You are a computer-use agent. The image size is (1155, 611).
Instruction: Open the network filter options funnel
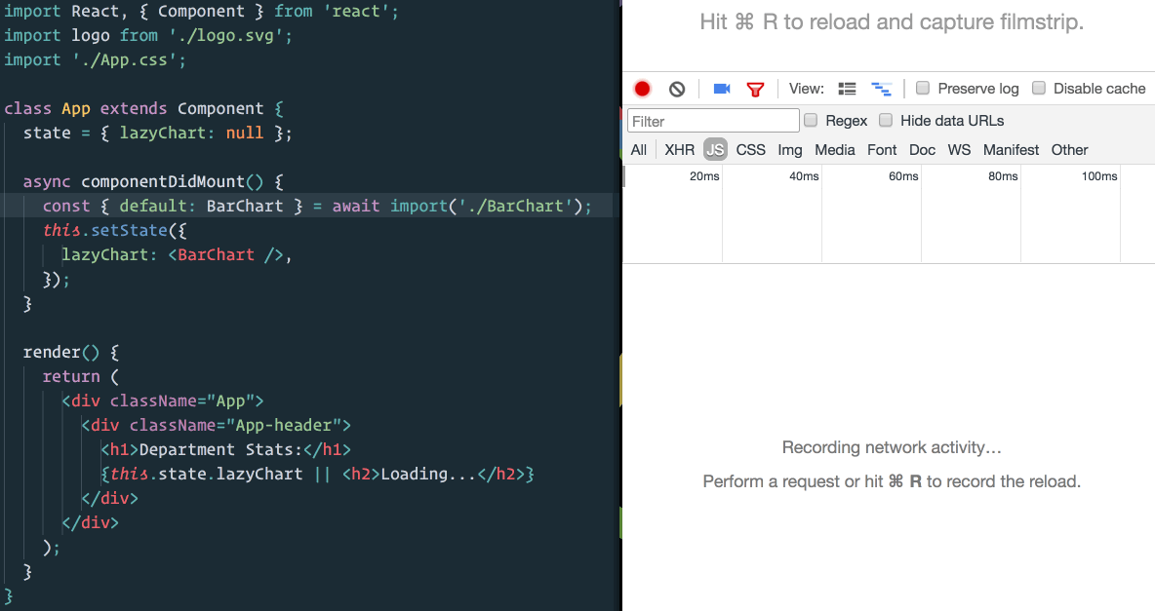point(755,88)
